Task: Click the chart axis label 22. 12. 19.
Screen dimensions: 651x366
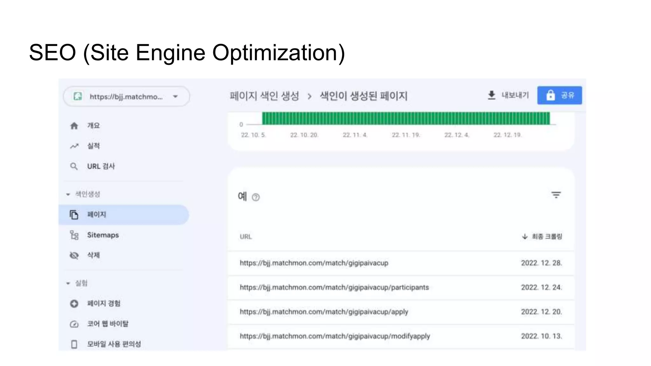Action: click(507, 135)
